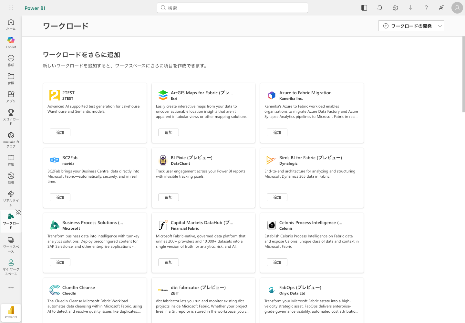This screenshot has height=323, width=465.
Task: Open 監視 monitor icon
Action: click(11, 176)
